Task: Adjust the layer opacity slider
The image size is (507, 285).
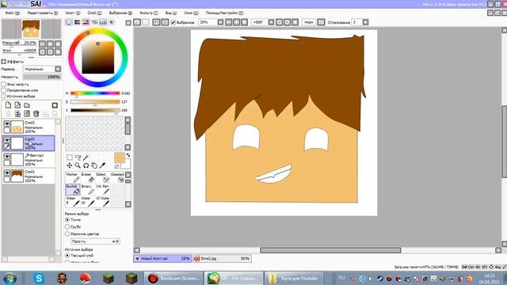Action: (42, 77)
